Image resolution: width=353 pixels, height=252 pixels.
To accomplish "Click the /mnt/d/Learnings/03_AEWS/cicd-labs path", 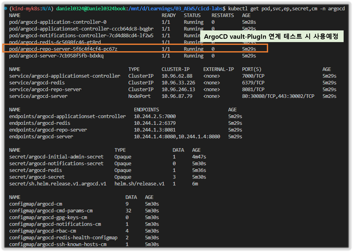I will point(175,9).
